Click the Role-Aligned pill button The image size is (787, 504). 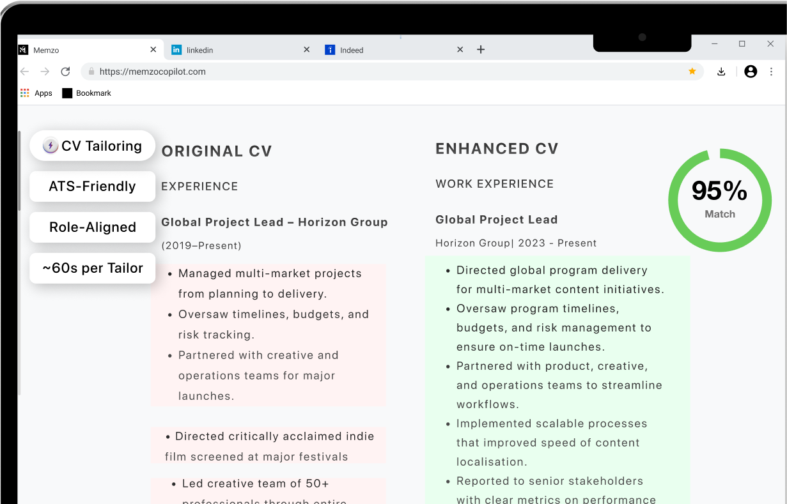pyautogui.click(x=93, y=227)
